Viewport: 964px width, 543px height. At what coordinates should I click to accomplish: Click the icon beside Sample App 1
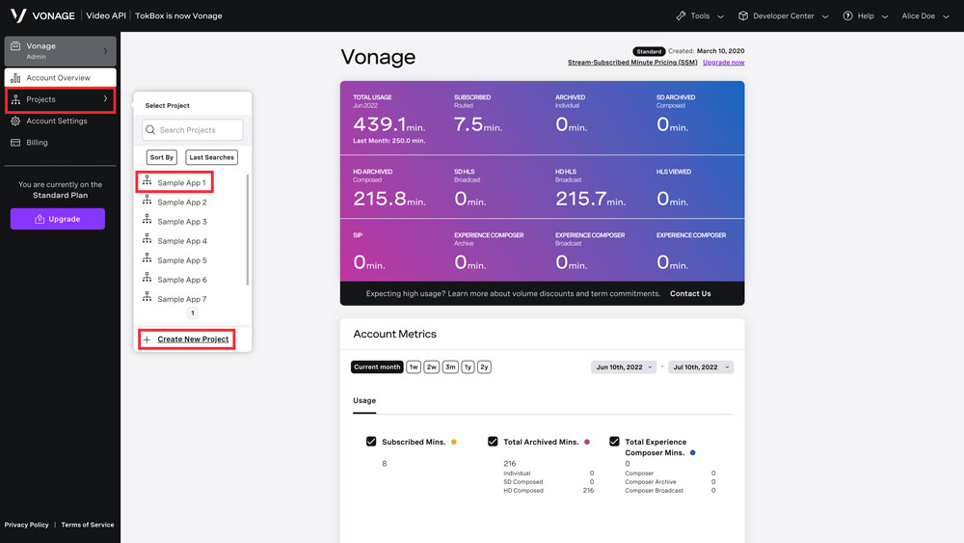pyautogui.click(x=147, y=180)
